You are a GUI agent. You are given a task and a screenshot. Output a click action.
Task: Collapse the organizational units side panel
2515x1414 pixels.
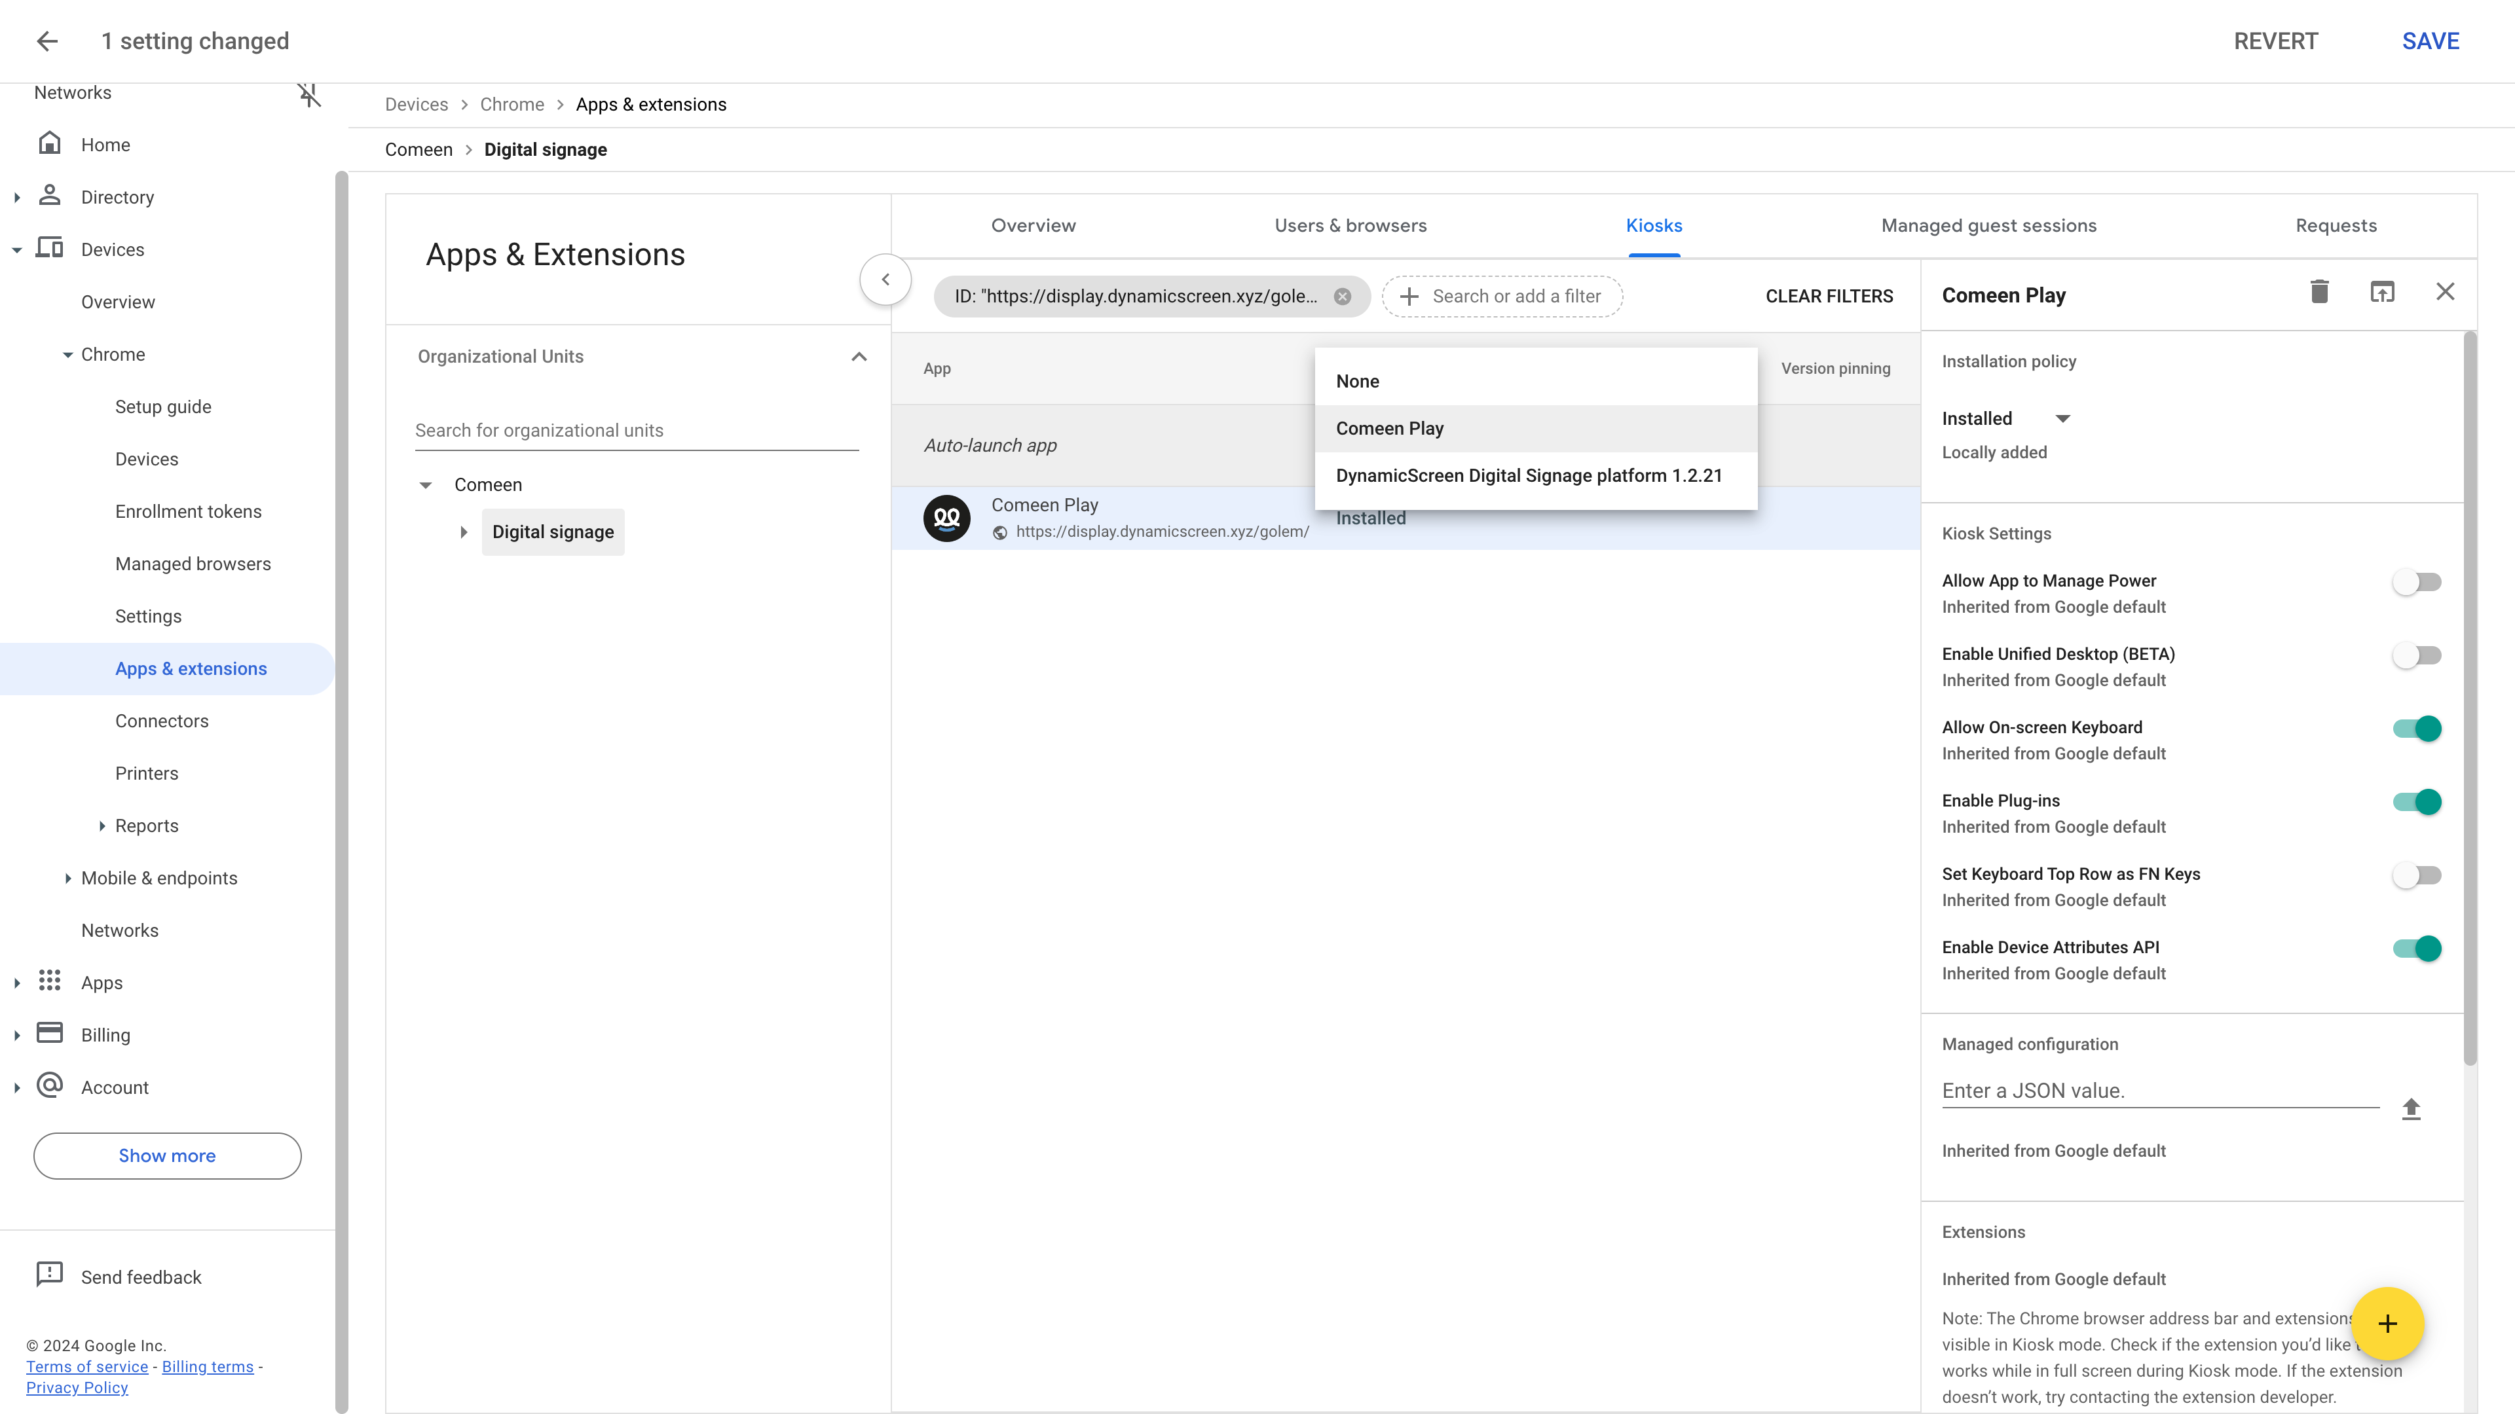(885, 279)
